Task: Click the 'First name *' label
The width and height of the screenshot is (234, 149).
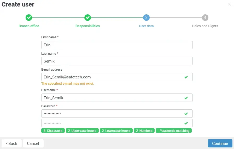Action: click(50, 37)
